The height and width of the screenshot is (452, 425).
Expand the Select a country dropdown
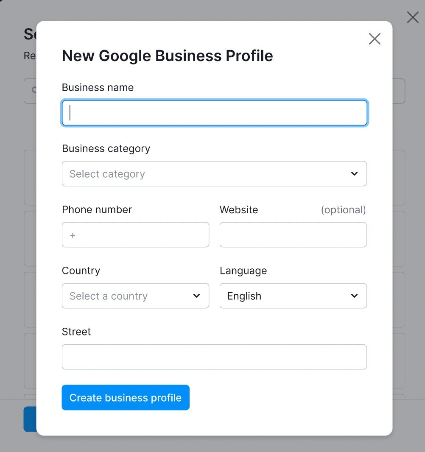pos(135,296)
